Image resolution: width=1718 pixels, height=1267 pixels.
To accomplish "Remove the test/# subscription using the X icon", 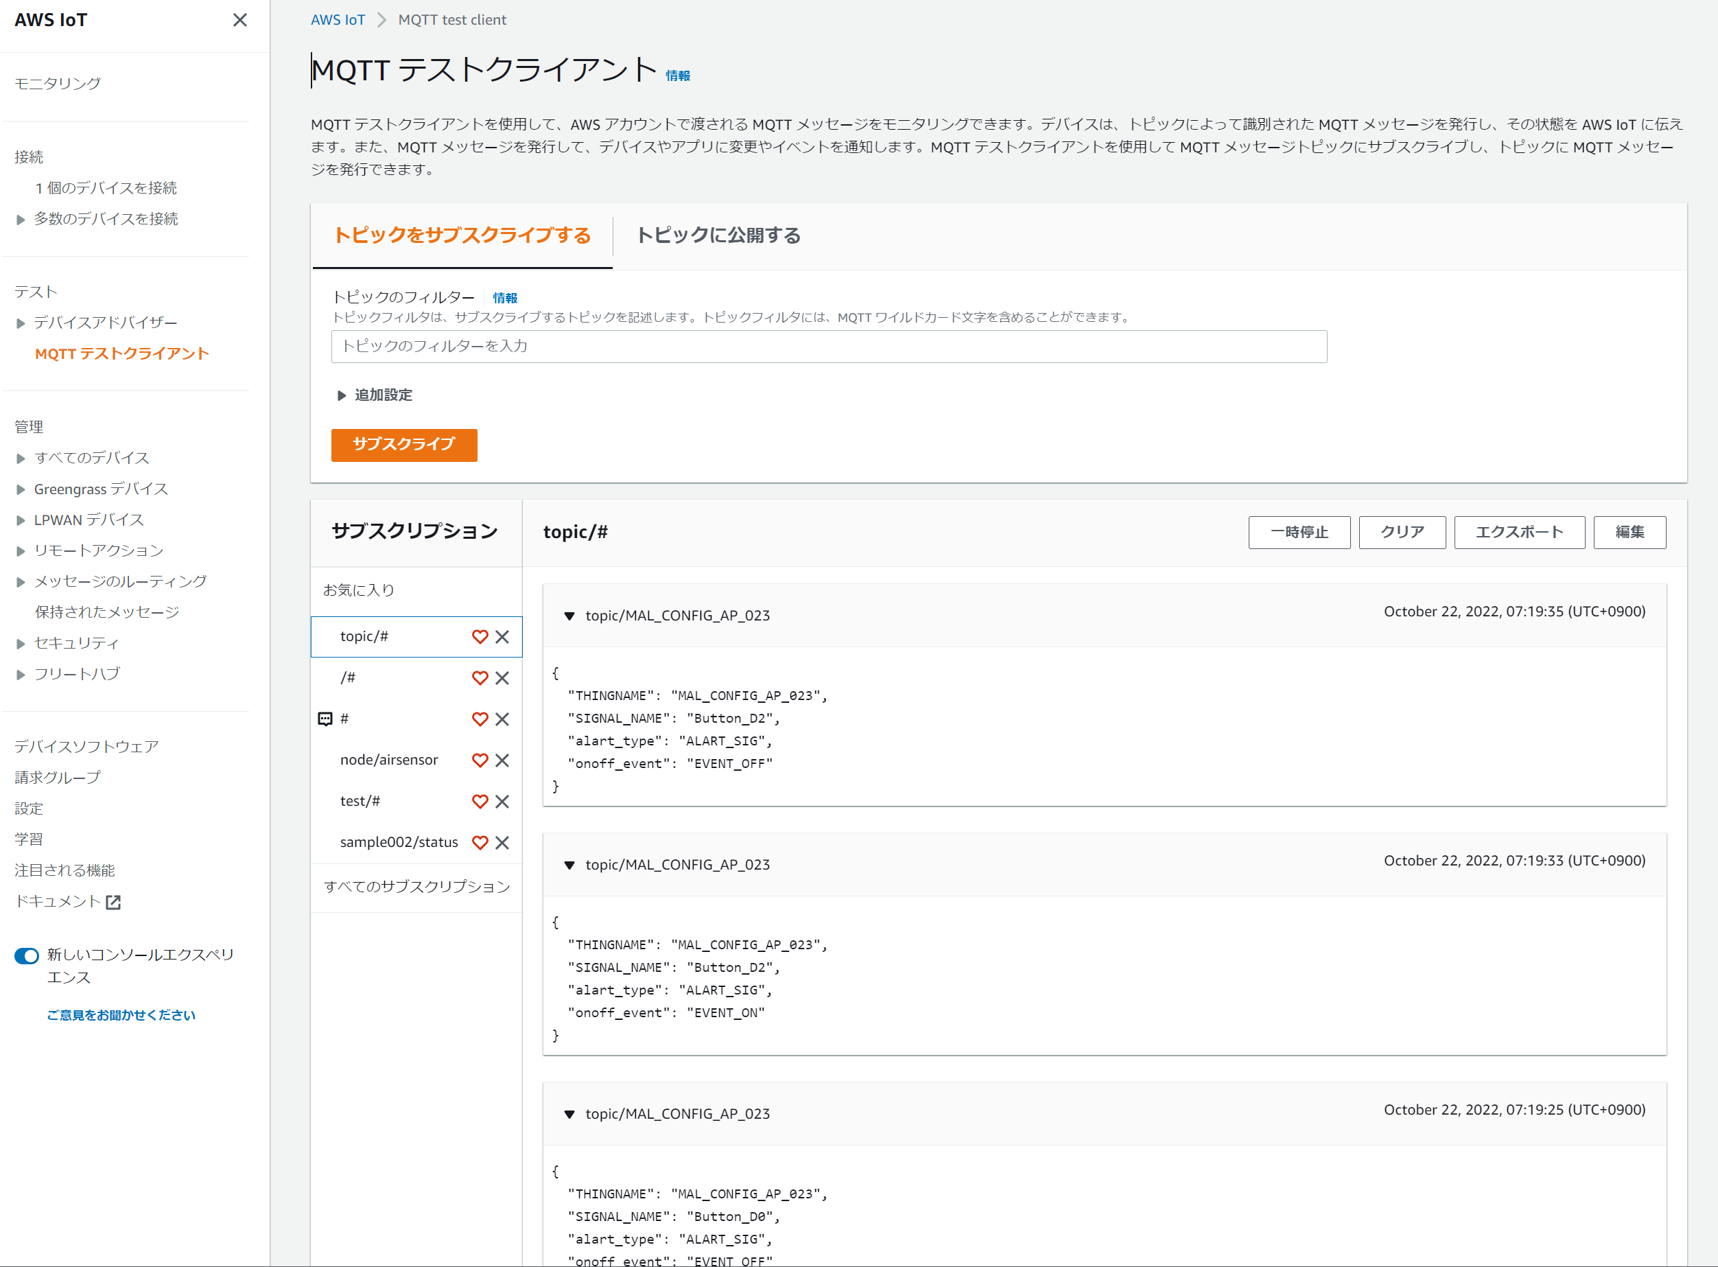I will click(503, 801).
